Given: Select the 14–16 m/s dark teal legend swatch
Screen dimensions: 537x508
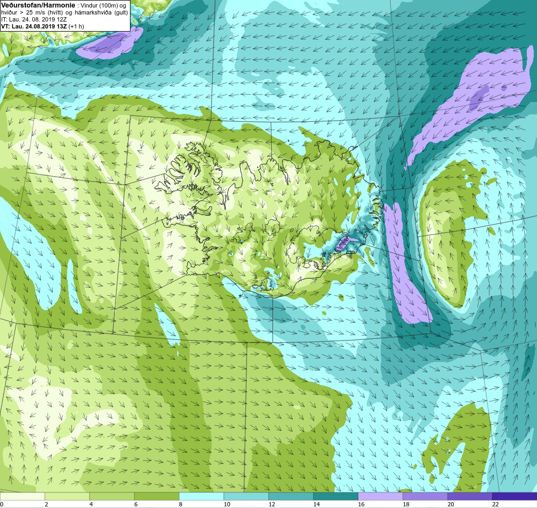Looking at the screenshot, I should click(336, 496).
